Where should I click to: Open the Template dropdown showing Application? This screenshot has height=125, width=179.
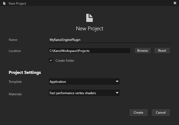(x=84, y=81)
